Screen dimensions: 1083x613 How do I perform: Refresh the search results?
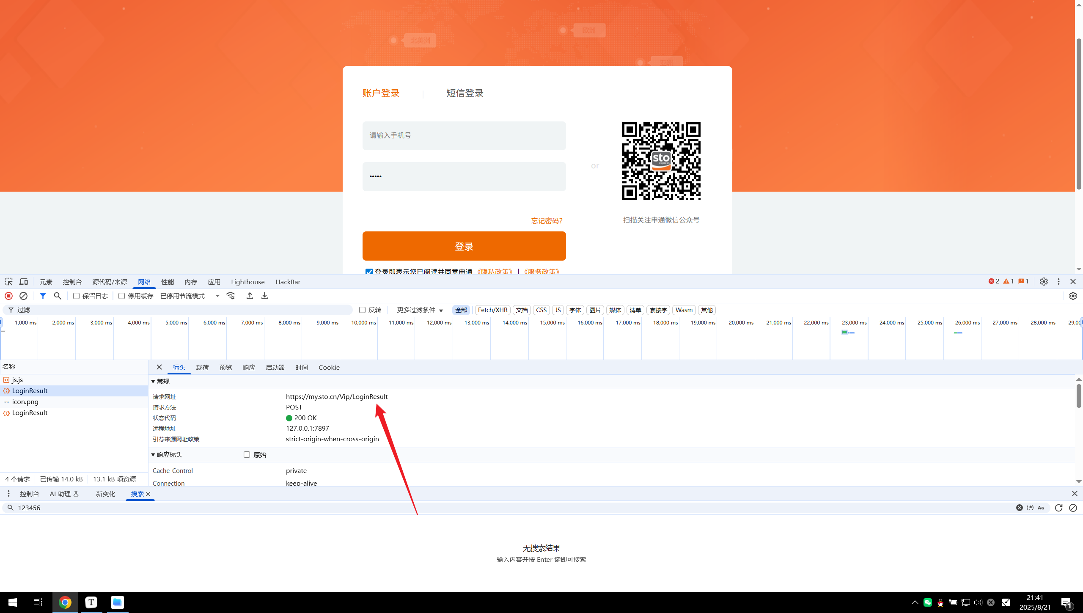[1058, 508]
